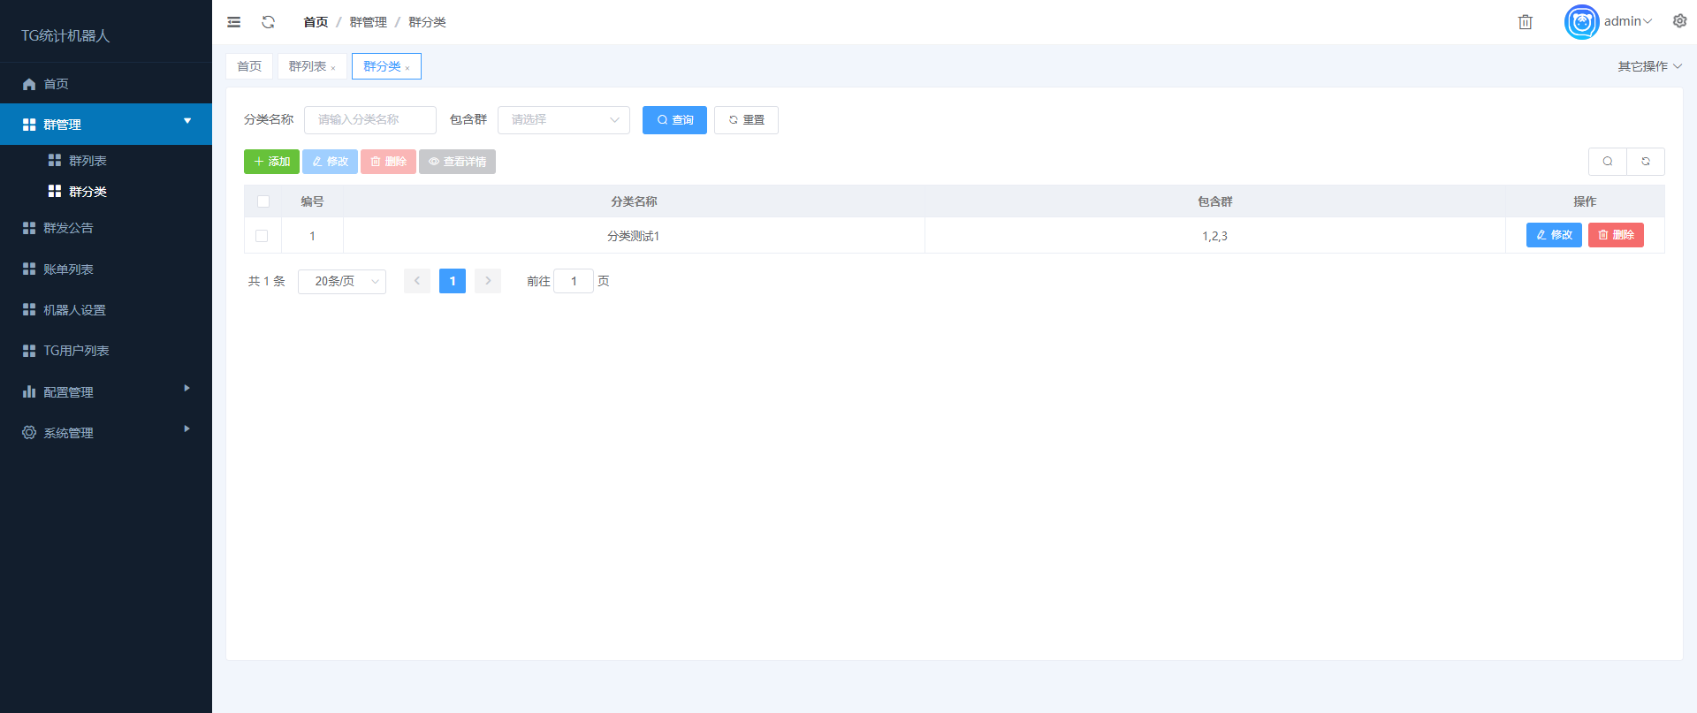Viewport: 1697px width, 713px height.
Task: Refresh the table using the round refresh button
Action: (1646, 162)
